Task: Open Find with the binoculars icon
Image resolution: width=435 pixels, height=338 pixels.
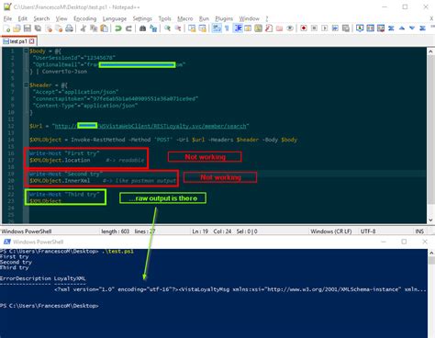Action: click(x=142, y=28)
